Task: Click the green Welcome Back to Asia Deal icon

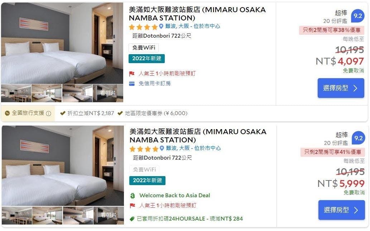Action: pos(133,195)
